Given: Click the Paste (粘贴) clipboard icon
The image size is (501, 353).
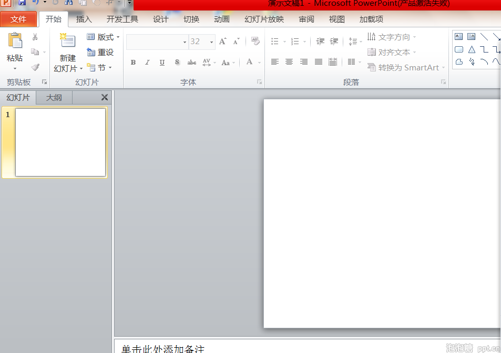Looking at the screenshot, I should pyautogui.click(x=15, y=41).
